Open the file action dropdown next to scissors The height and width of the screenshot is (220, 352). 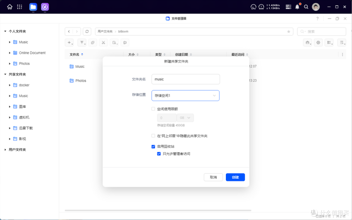point(114,43)
